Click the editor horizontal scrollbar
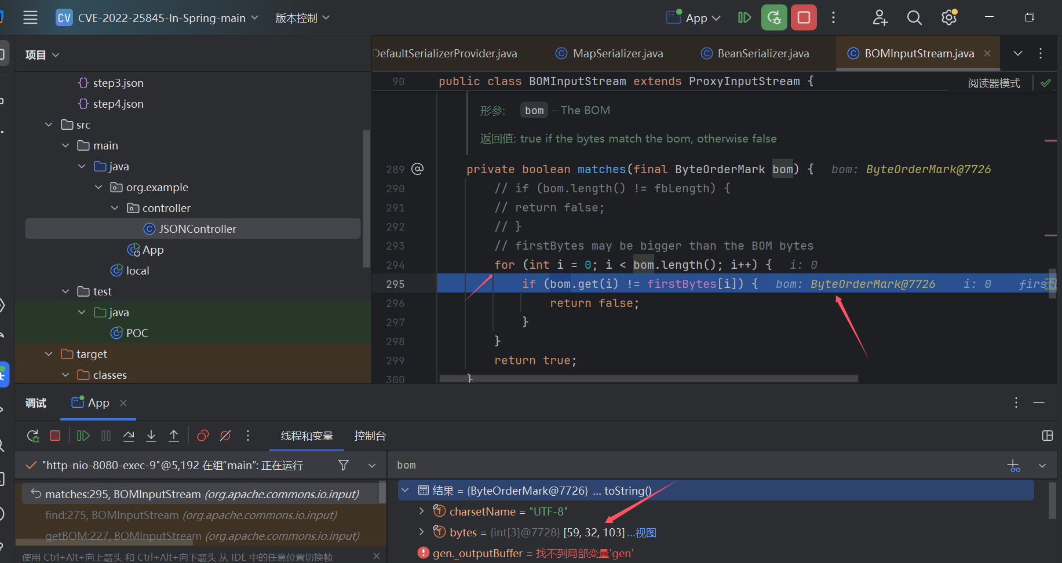The height and width of the screenshot is (563, 1062). pos(648,379)
